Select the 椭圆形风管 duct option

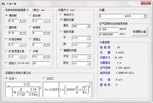61,50
